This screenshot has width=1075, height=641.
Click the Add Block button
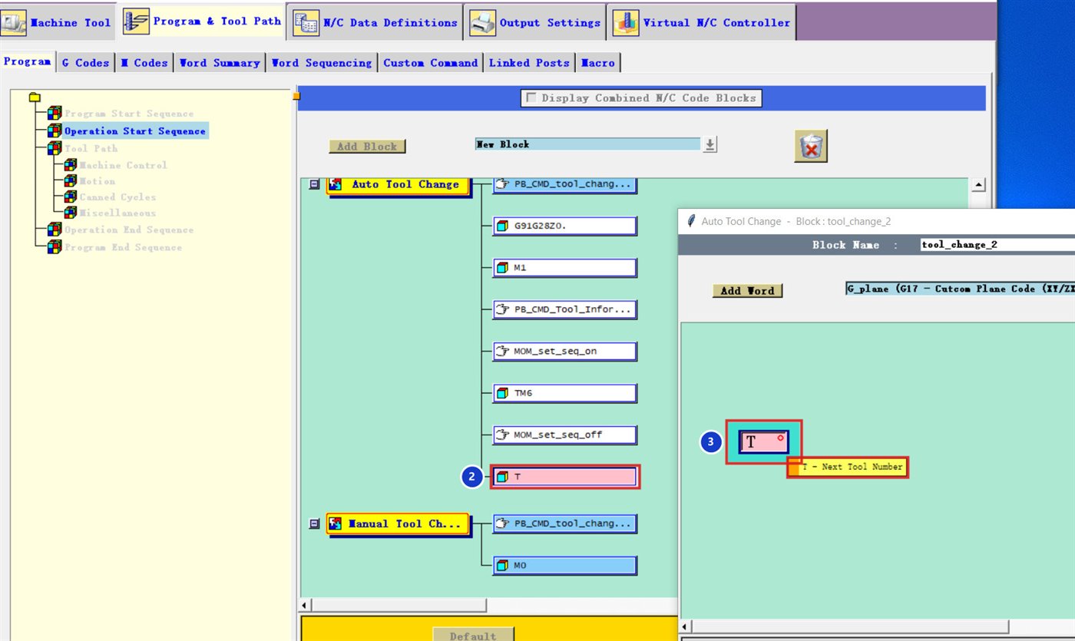tap(367, 146)
